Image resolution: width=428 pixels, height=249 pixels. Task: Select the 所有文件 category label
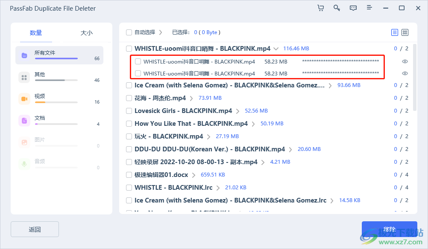pyautogui.click(x=45, y=53)
